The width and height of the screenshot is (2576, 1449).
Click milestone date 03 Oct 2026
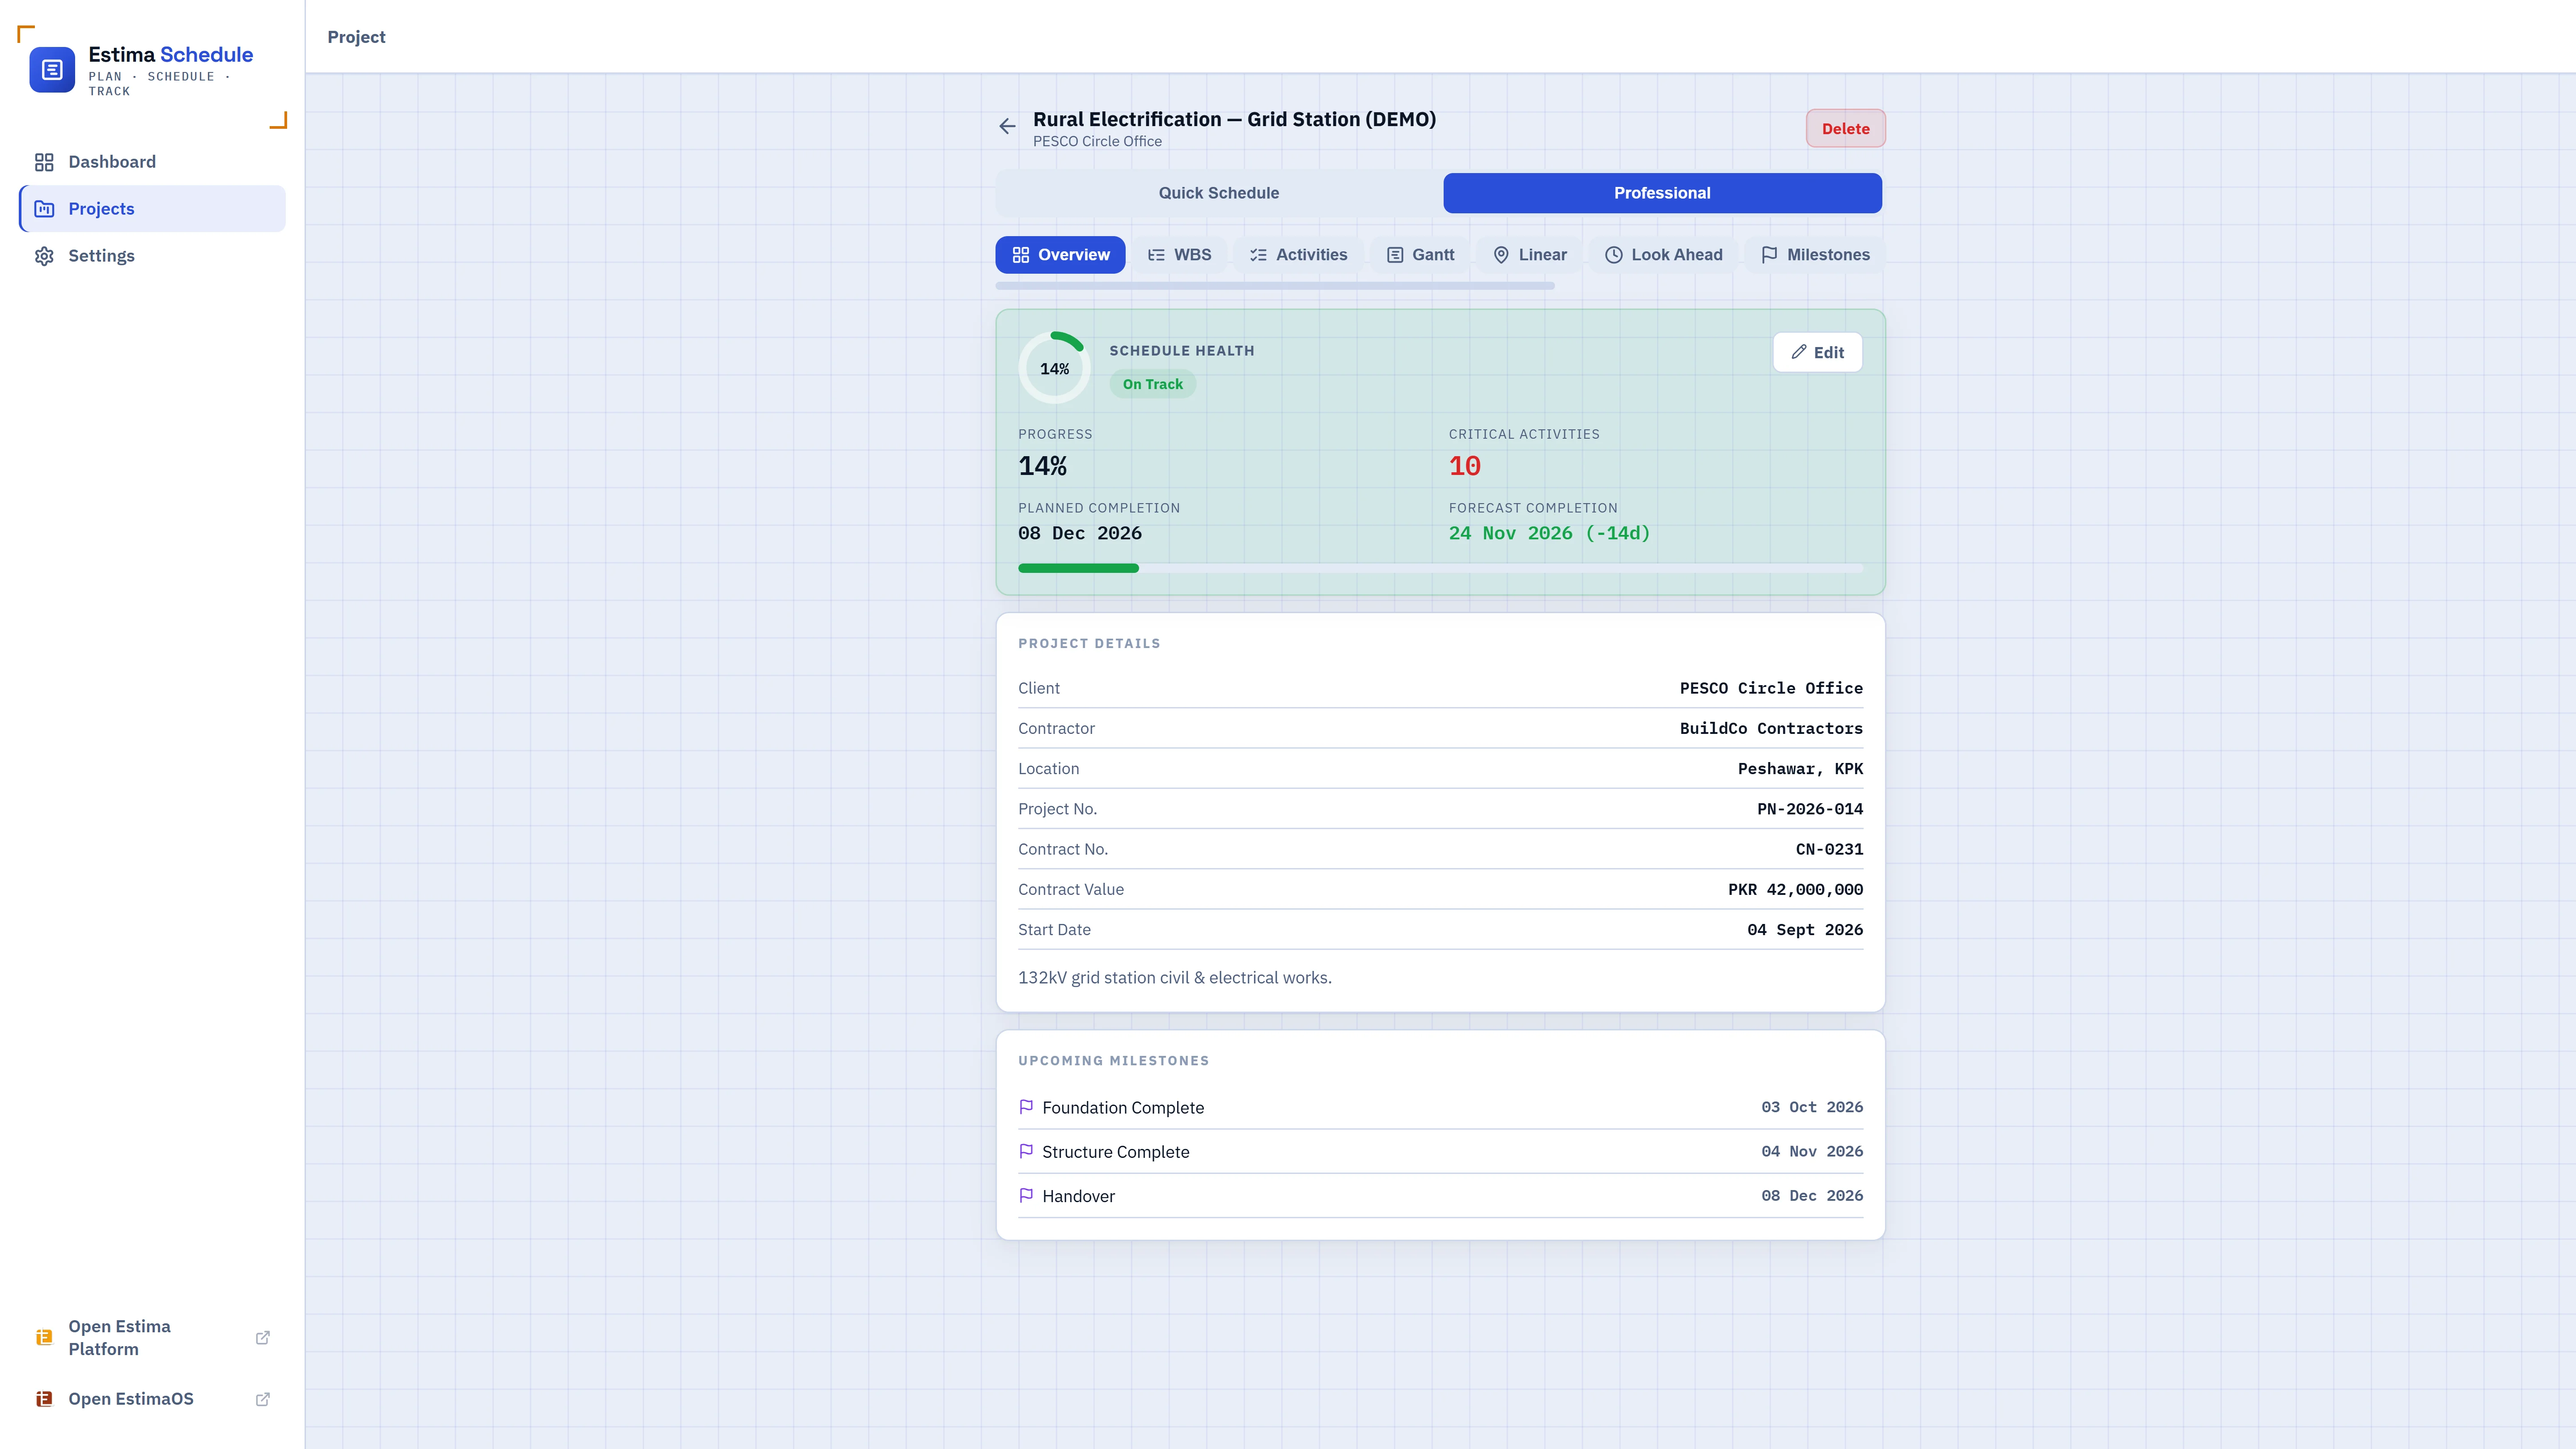pos(1812,1107)
